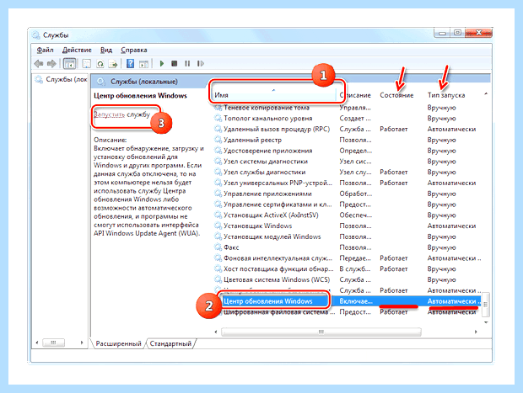Screen dimensions: 523x393
Task: Sort by the Состояние column header
Action: [x=396, y=95]
